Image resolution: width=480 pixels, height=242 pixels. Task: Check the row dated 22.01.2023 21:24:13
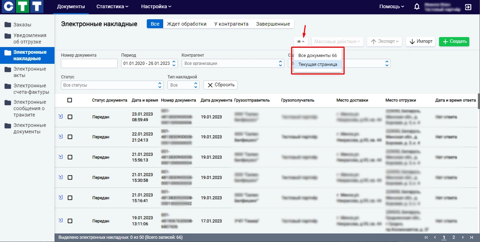click(x=70, y=137)
